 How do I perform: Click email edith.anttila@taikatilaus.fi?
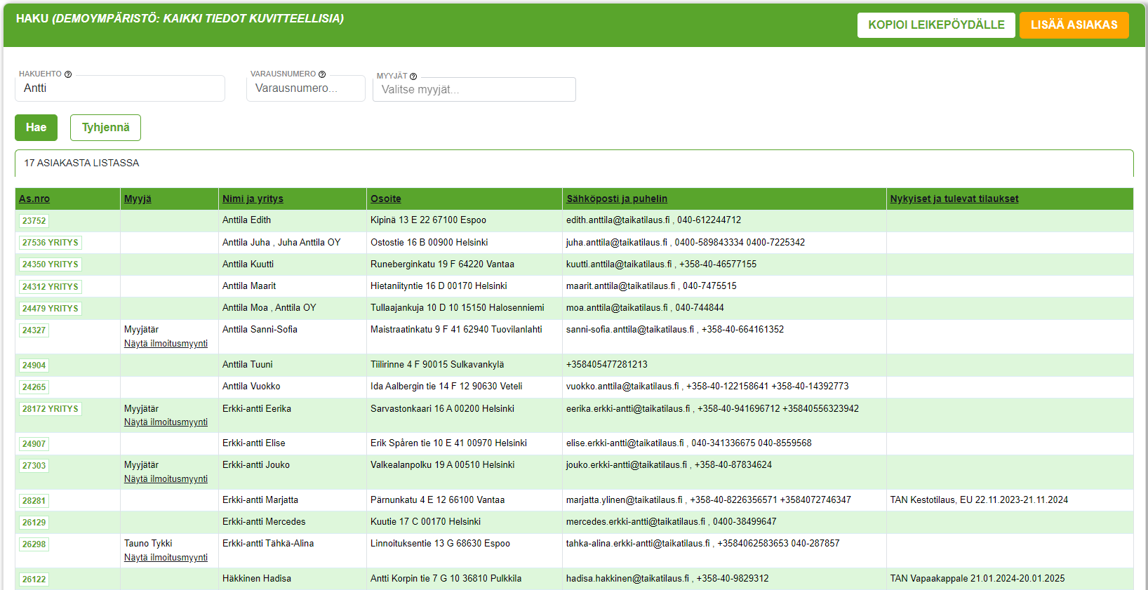pos(618,220)
